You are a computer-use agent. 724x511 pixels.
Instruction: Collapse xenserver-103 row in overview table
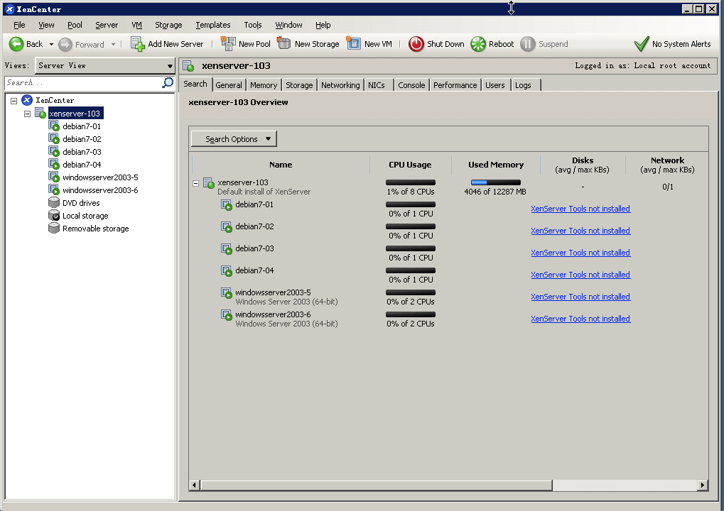[196, 183]
